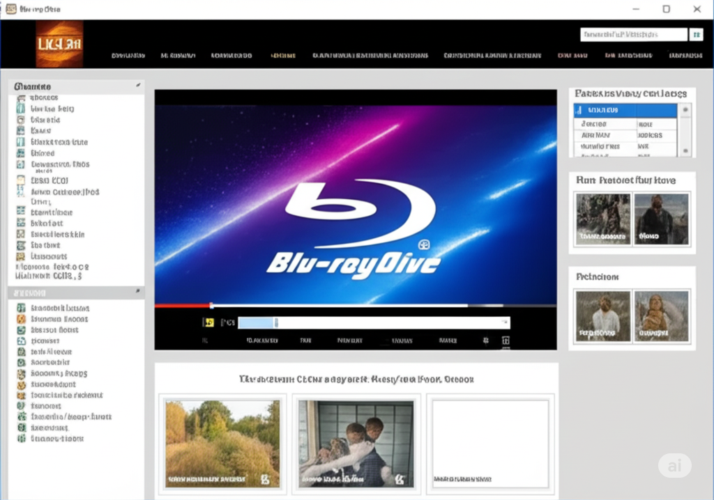
Task: Click the last icon row in upper sidebar list
Action: 21,256
